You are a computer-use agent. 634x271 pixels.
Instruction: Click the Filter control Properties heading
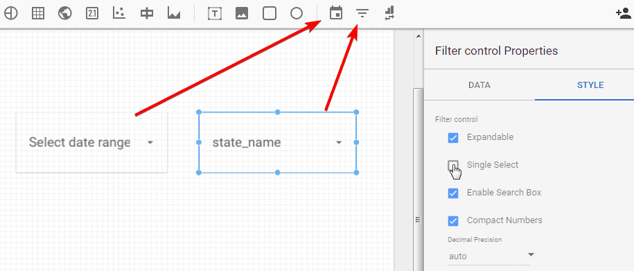(496, 51)
